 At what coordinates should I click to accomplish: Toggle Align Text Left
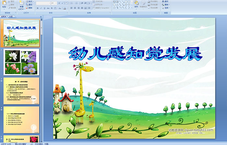pos(72,8)
